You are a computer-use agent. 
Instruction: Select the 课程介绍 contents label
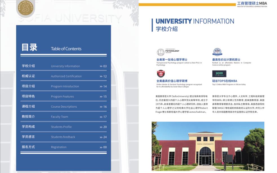(x=28, y=107)
